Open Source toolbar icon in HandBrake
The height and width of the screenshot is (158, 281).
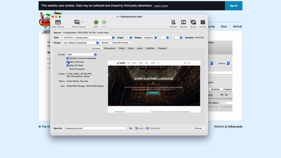point(58,22)
